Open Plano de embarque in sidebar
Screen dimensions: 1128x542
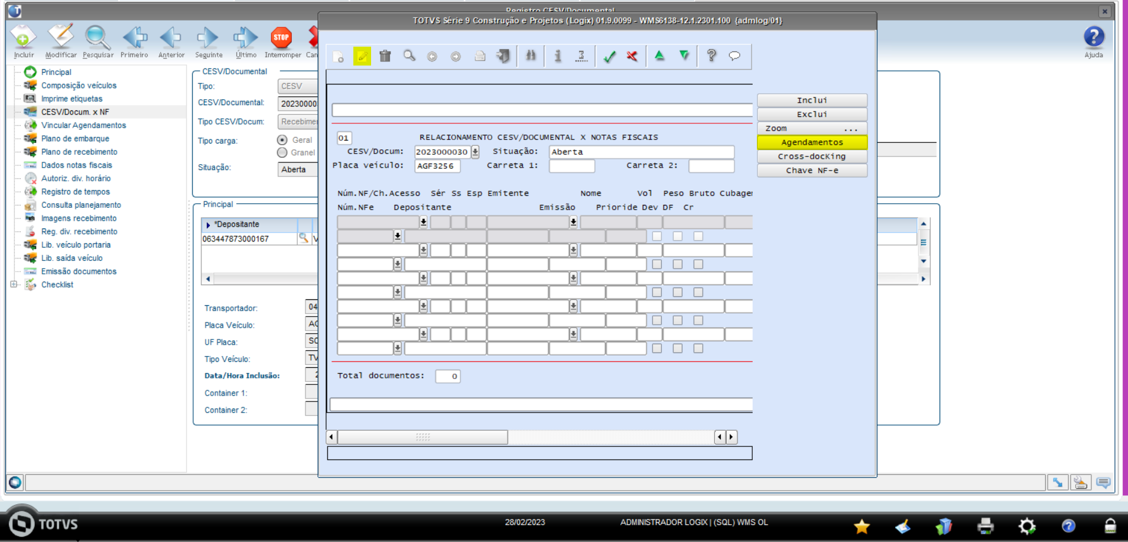point(75,138)
